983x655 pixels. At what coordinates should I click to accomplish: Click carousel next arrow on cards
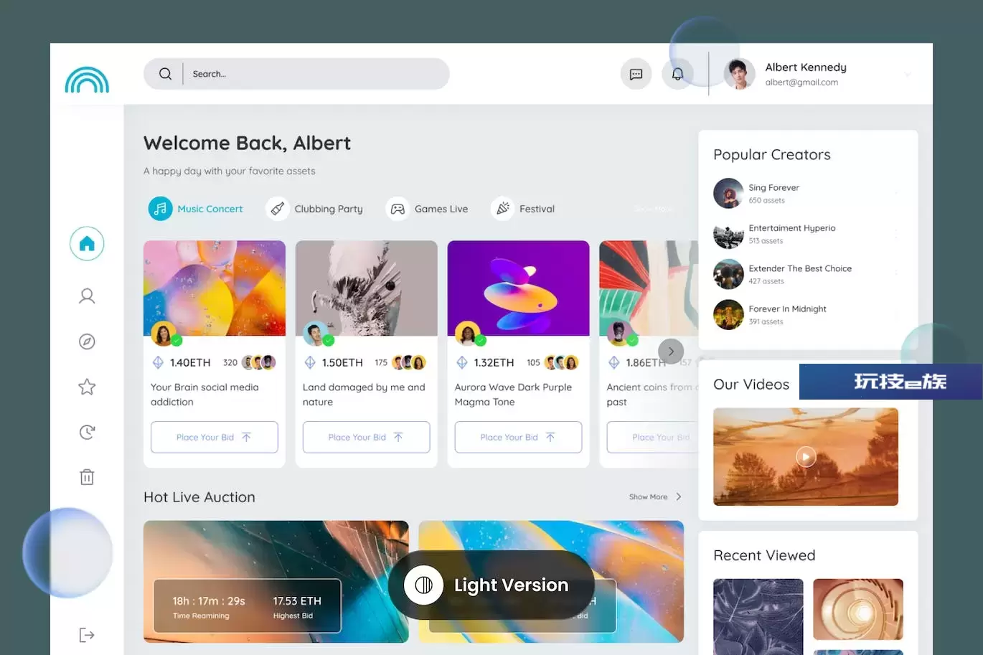click(671, 352)
